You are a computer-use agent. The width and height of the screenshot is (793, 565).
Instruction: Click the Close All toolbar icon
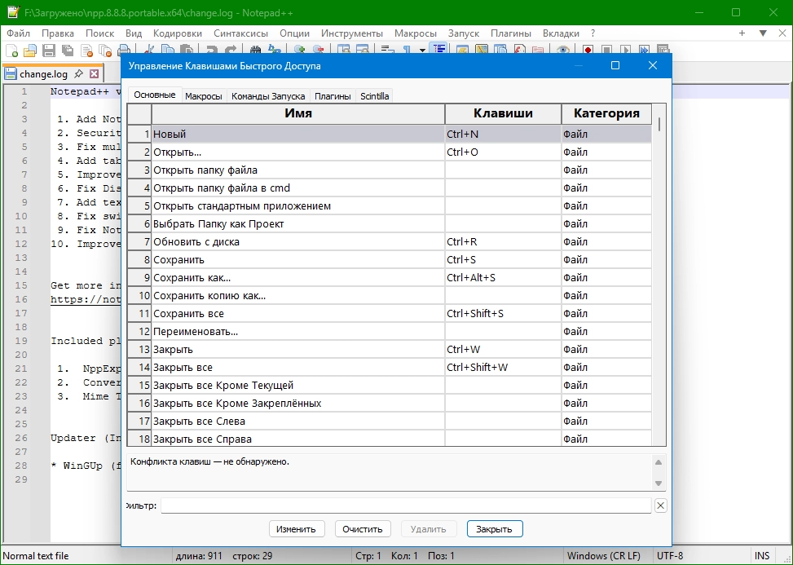[x=105, y=51]
